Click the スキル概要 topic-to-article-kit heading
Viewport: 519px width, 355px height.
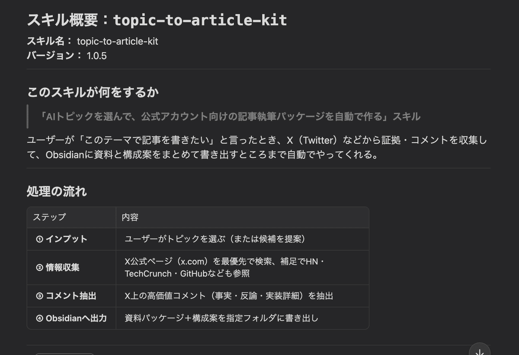(157, 20)
